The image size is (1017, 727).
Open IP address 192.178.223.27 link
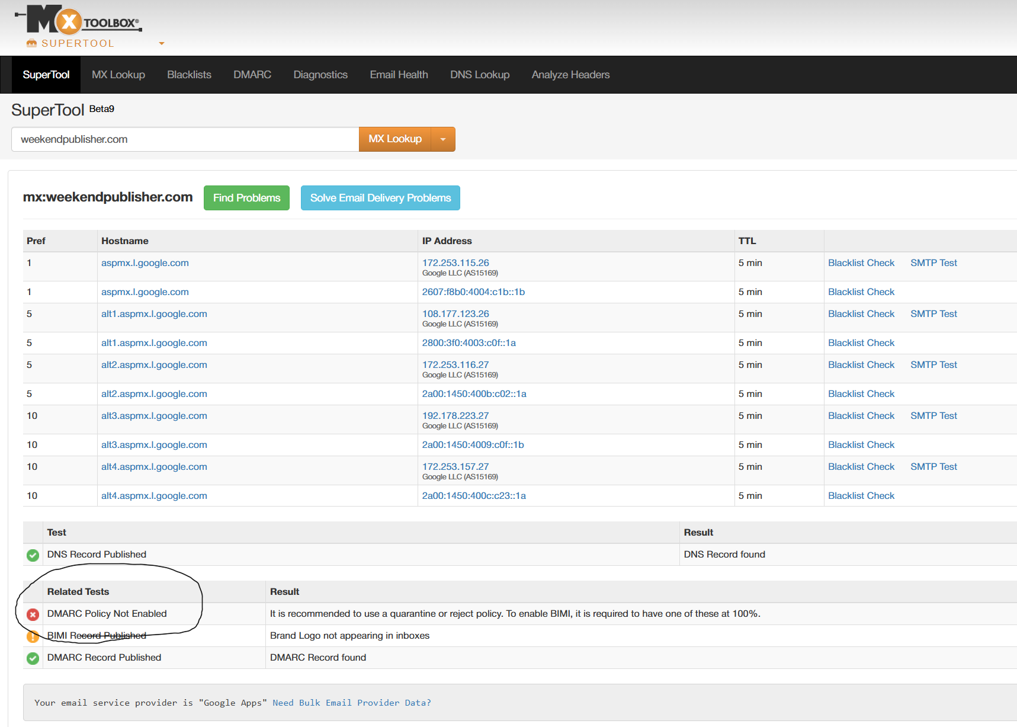[455, 416]
